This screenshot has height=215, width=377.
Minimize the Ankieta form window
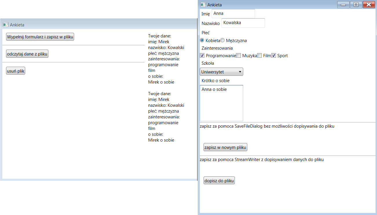point(343,5)
